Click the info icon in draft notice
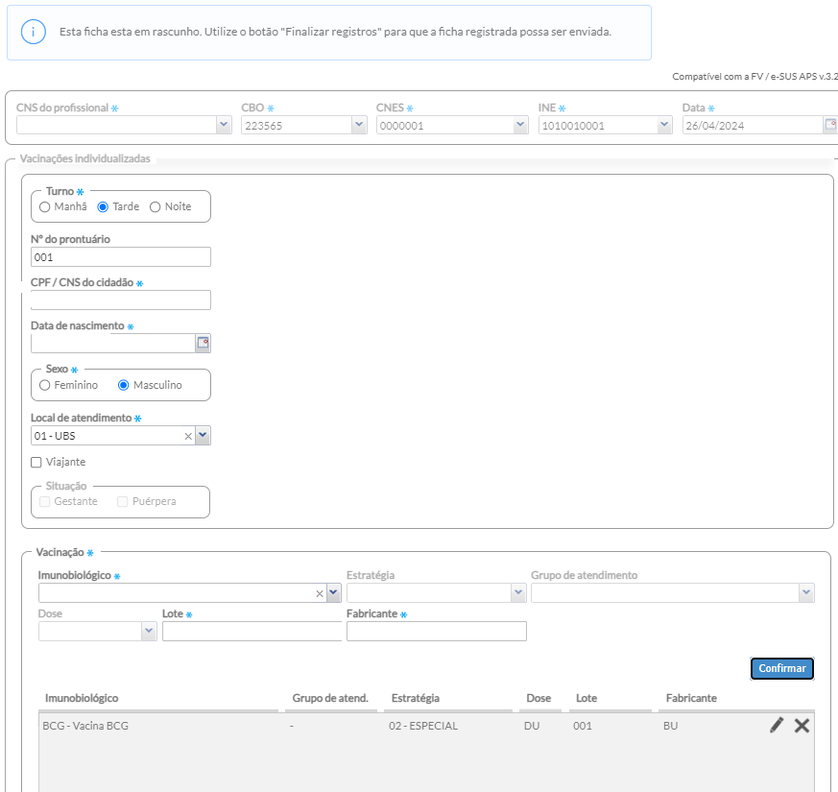The height and width of the screenshot is (792, 838). click(34, 32)
